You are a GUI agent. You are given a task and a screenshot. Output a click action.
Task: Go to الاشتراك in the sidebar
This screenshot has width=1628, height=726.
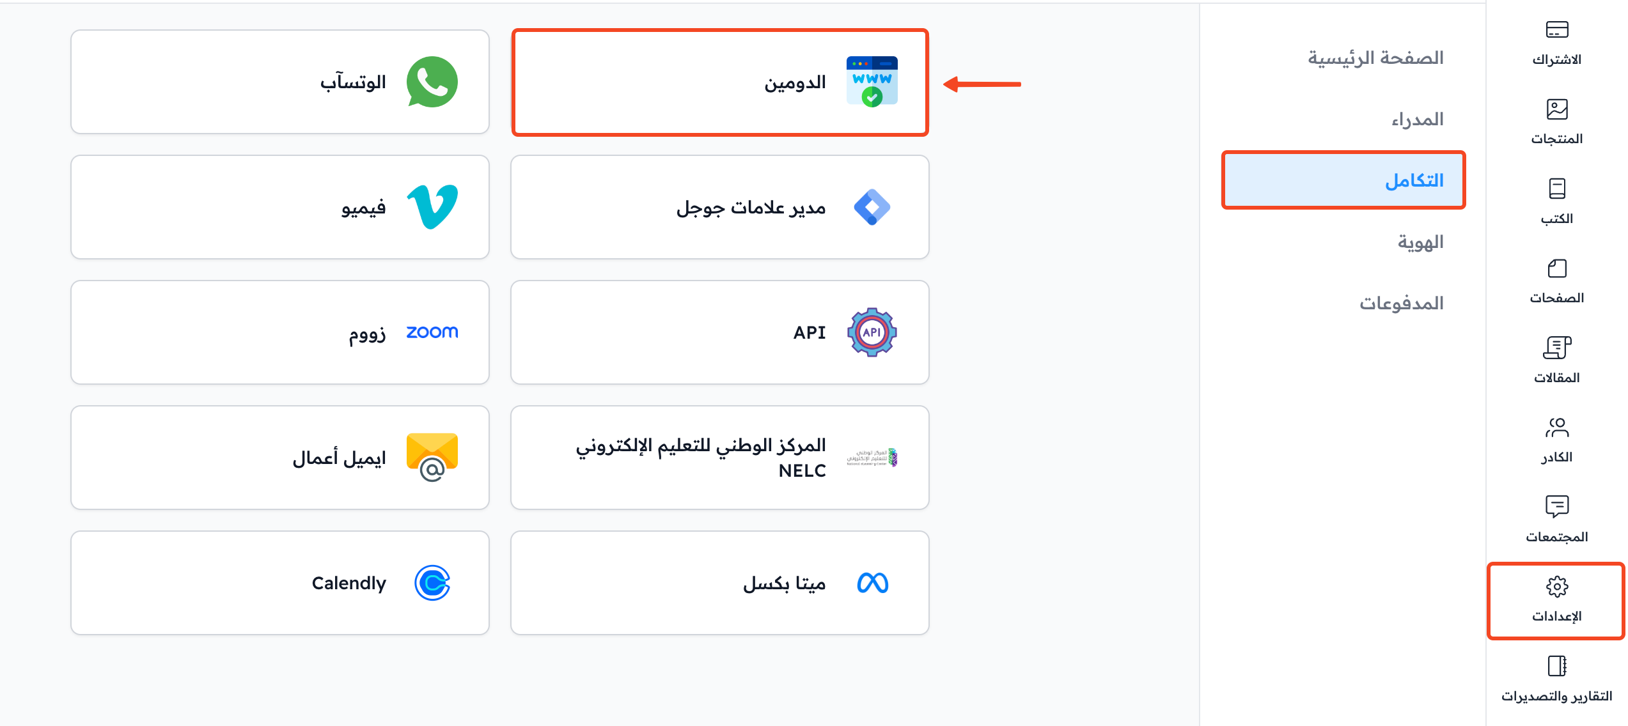coord(1556,42)
